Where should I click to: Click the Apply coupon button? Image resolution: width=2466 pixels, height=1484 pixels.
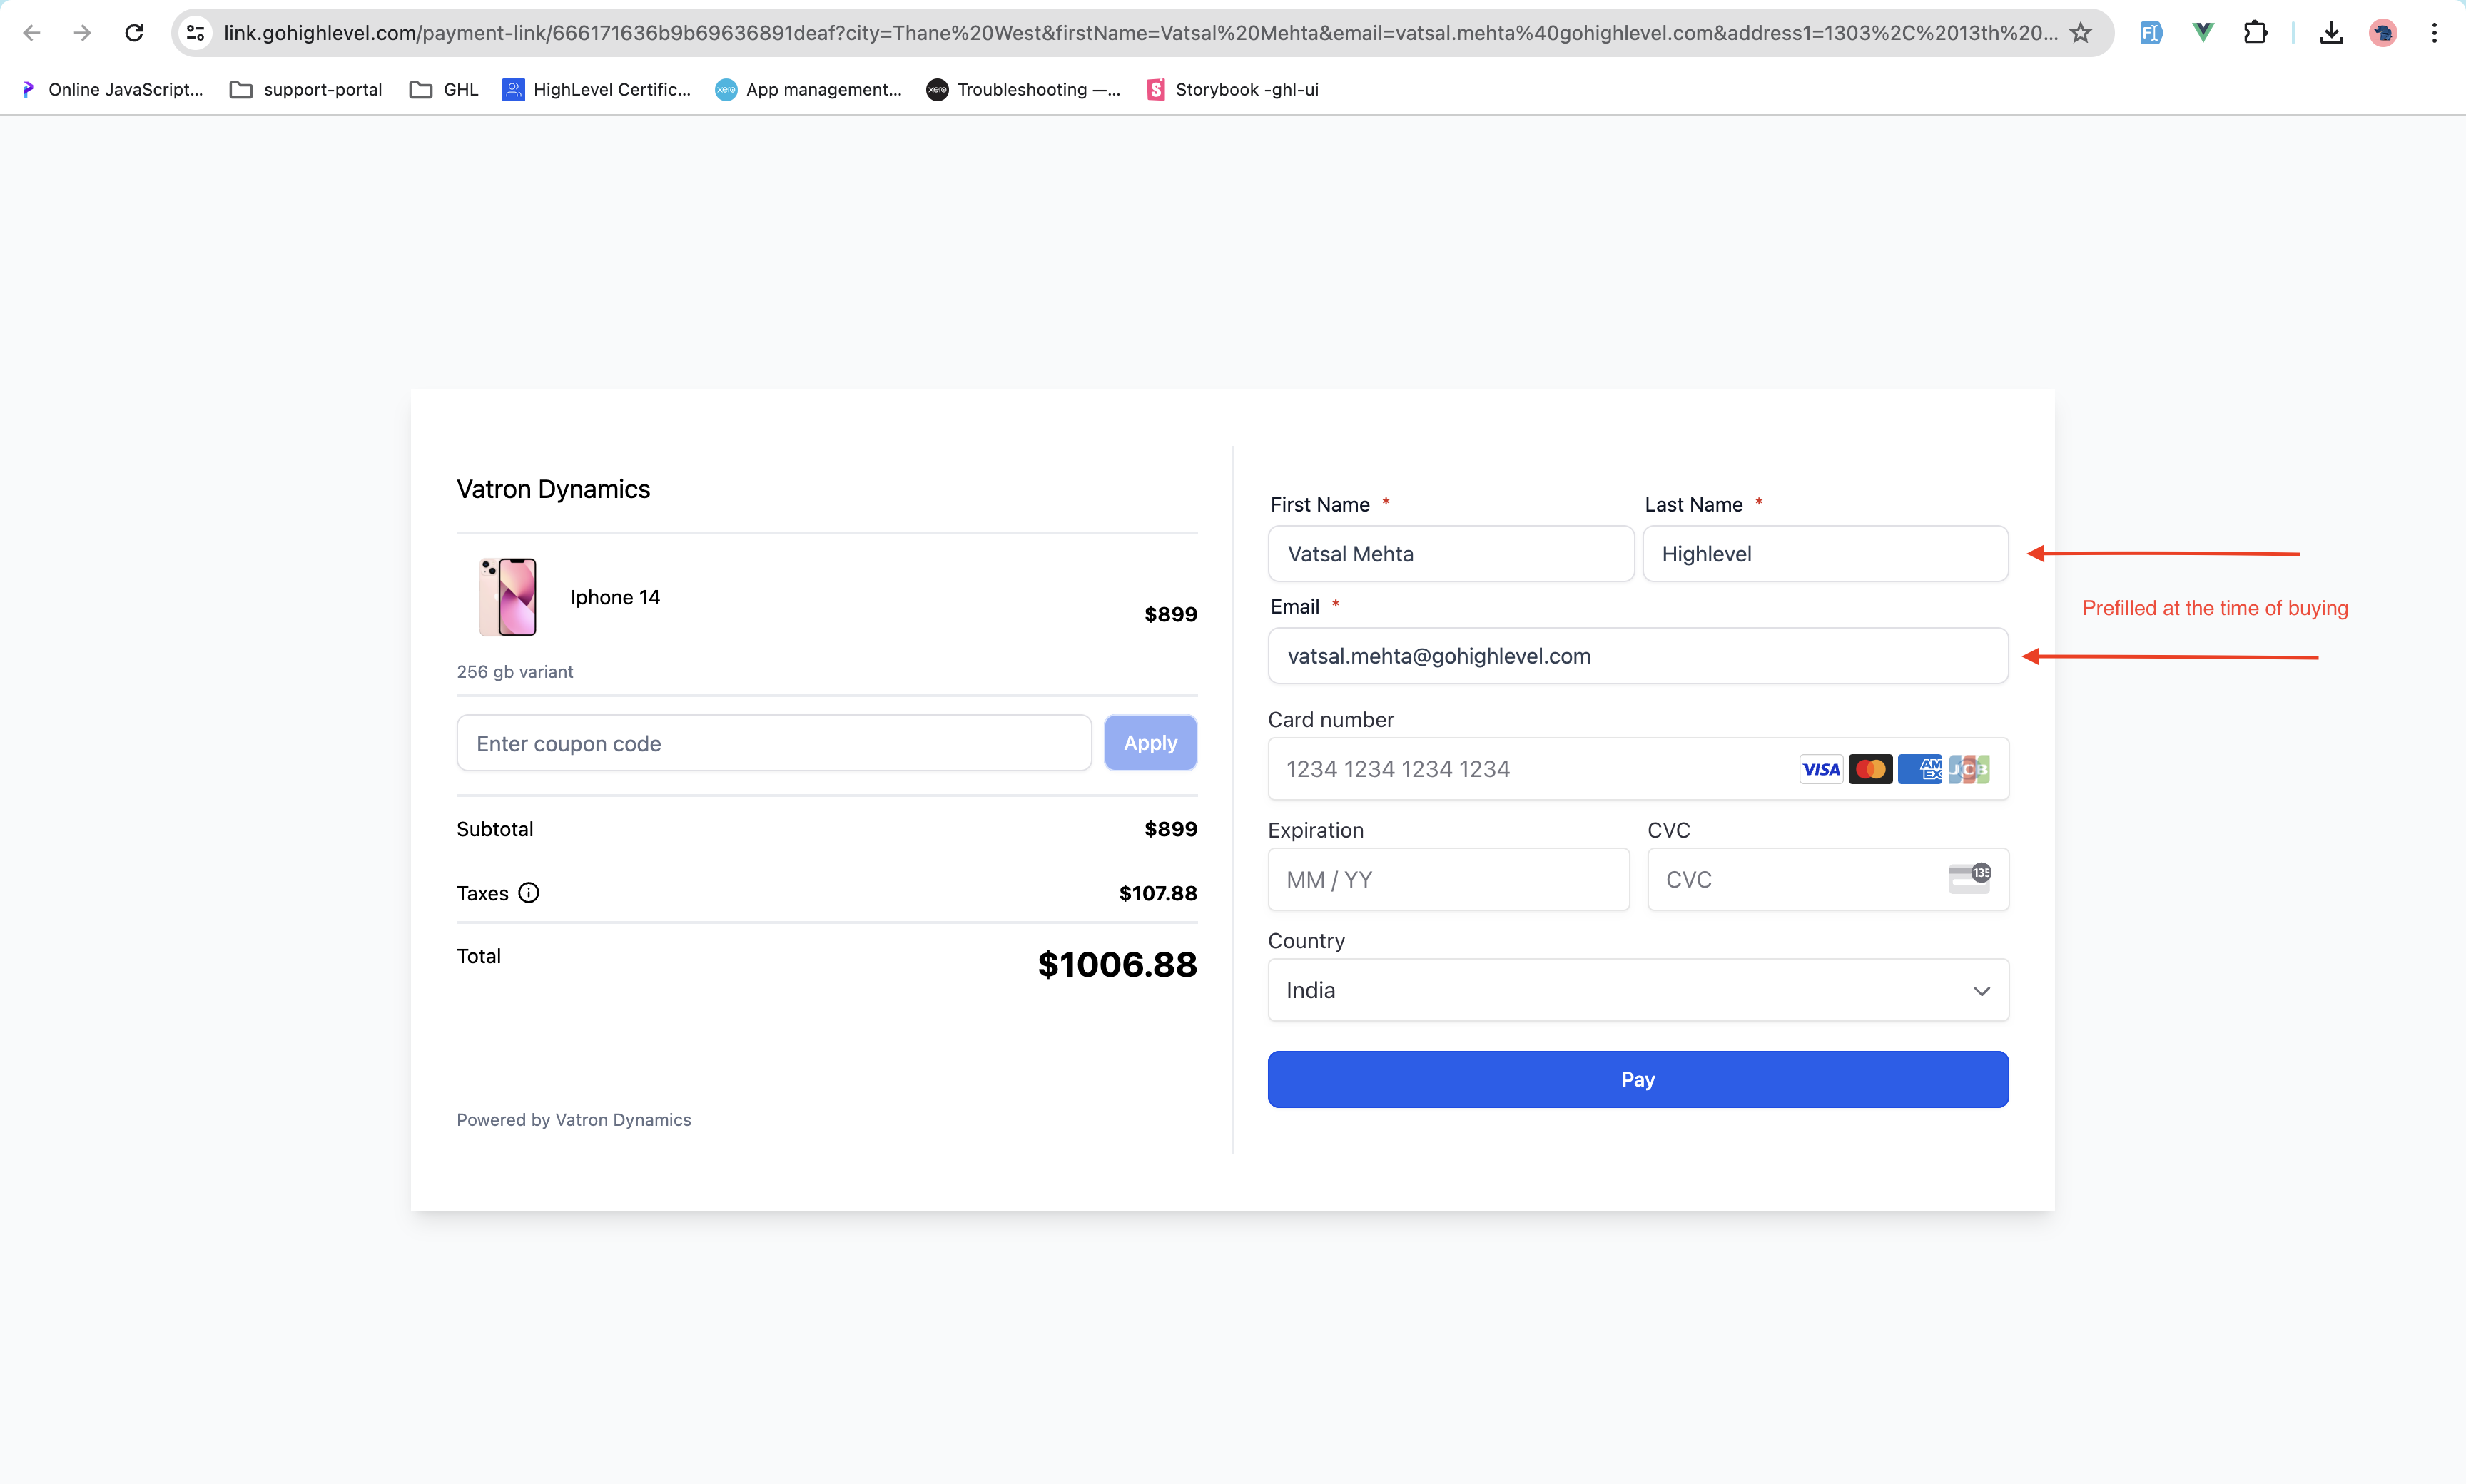pyautogui.click(x=1150, y=743)
